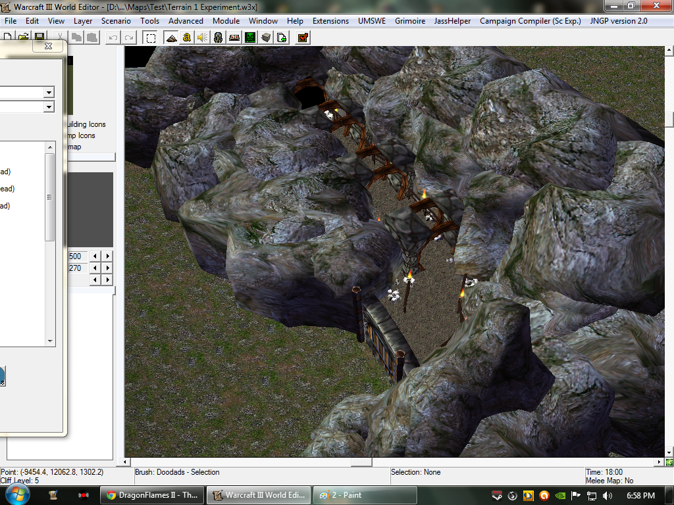Open the UMSWE menu

click(x=372, y=20)
